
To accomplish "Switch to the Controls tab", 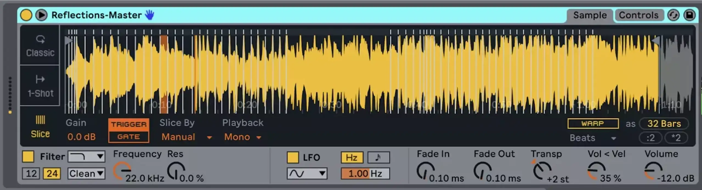I will coord(638,15).
